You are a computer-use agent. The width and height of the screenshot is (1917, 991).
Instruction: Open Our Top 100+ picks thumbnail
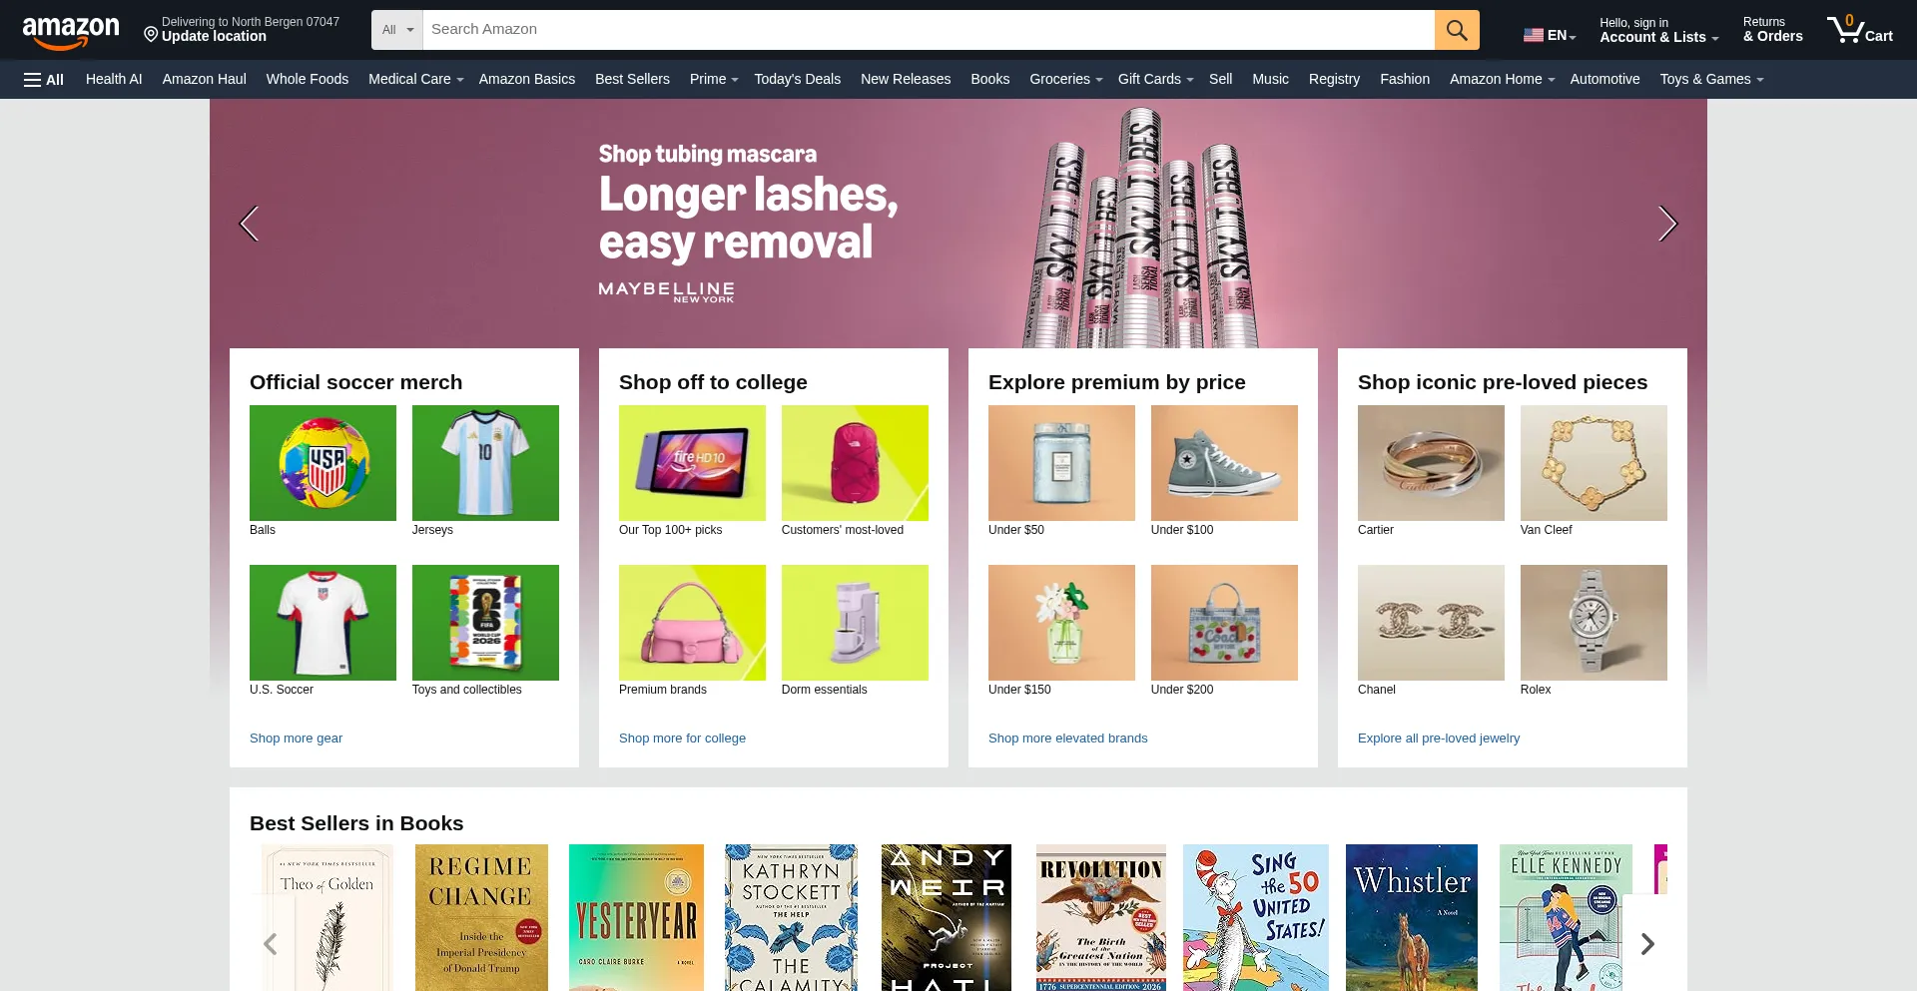click(x=692, y=463)
